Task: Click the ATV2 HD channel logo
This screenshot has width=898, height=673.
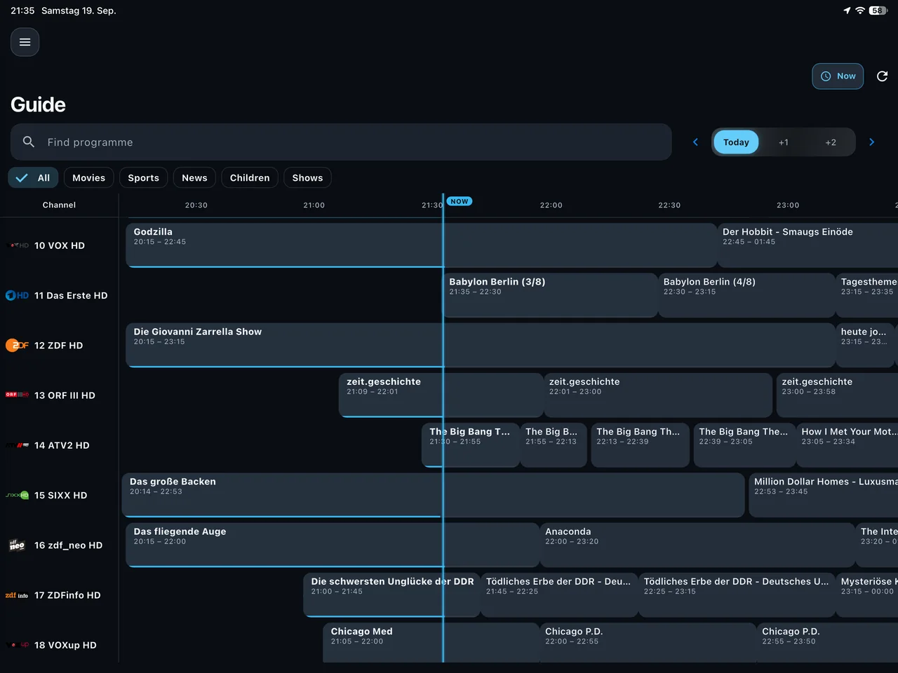Action: point(18,445)
